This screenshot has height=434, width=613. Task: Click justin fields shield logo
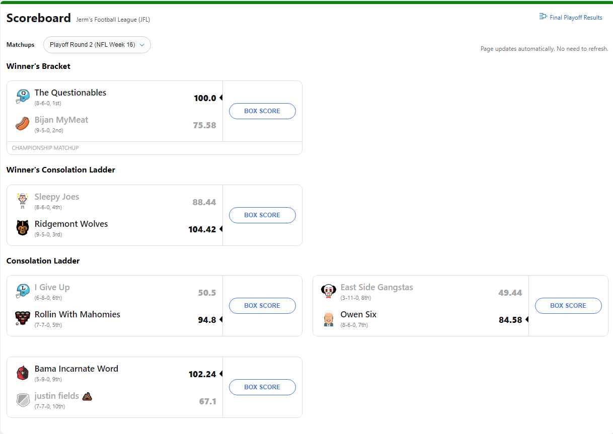click(23, 400)
